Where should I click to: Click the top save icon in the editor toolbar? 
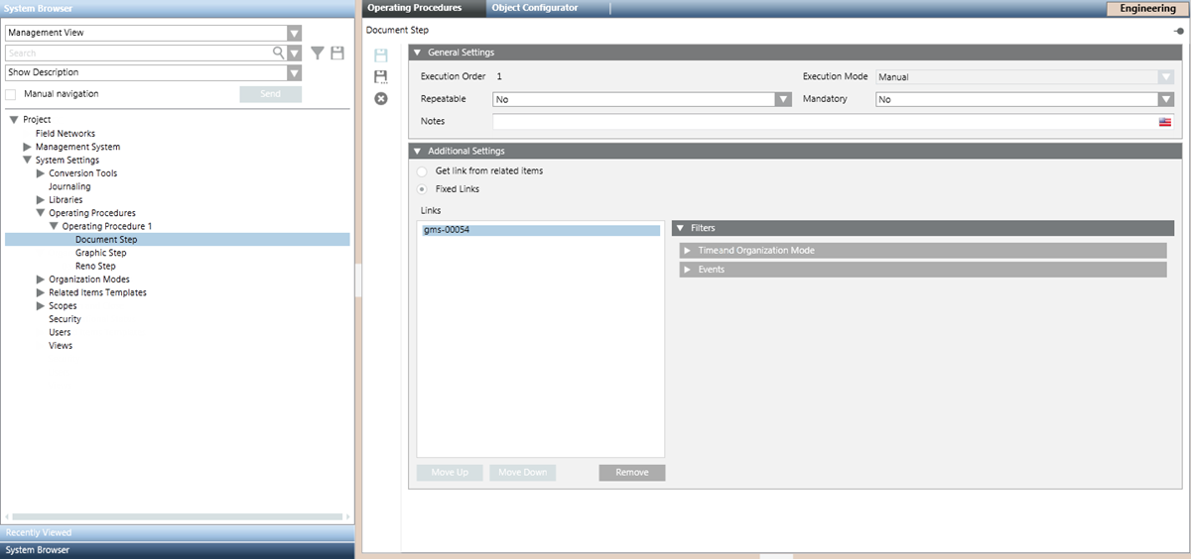(380, 56)
